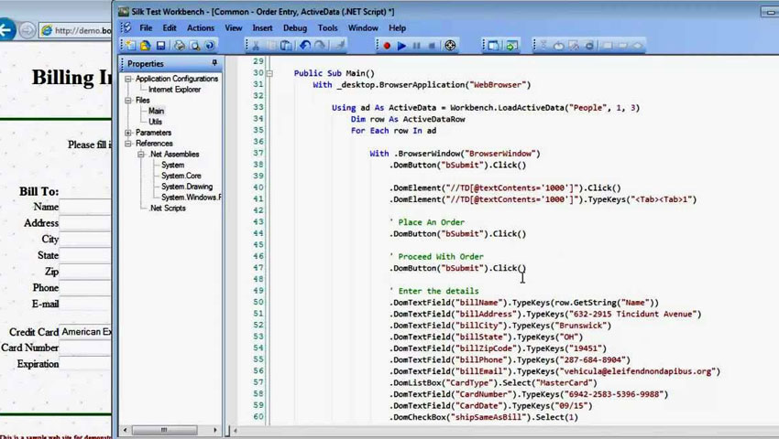
Task: Select System.Drawing reference in tree
Action: 186,187
